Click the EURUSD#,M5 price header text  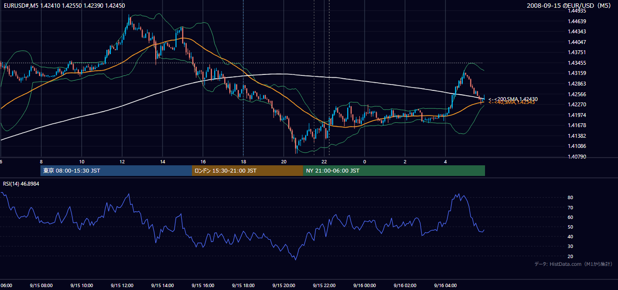click(64, 6)
